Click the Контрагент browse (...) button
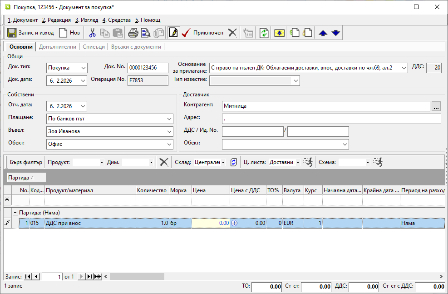 tap(436, 106)
